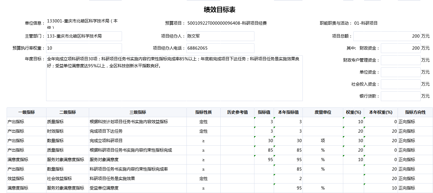Select the 二级指标 column header
This screenshot has height=193, width=433.
[68, 112]
